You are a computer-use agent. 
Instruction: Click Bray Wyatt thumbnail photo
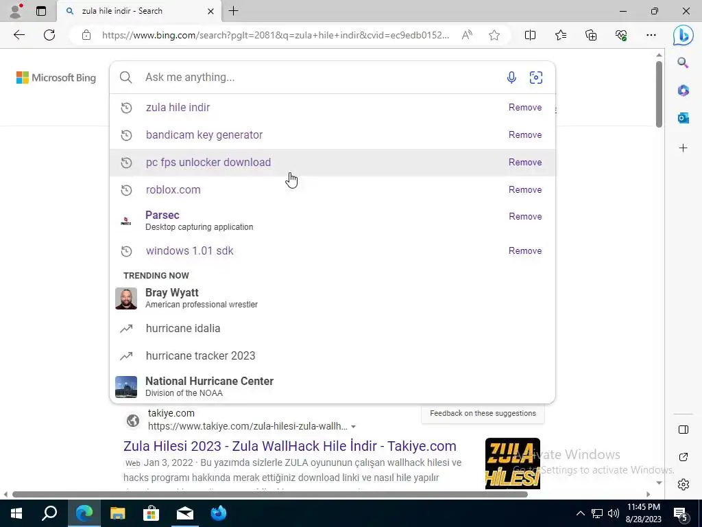(x=126, y=298)
